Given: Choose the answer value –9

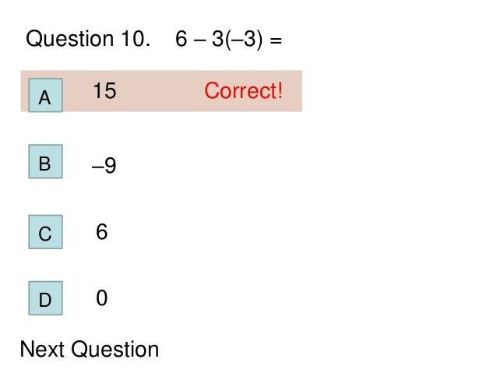Looking at the screenshot, I should pos(104,165).
